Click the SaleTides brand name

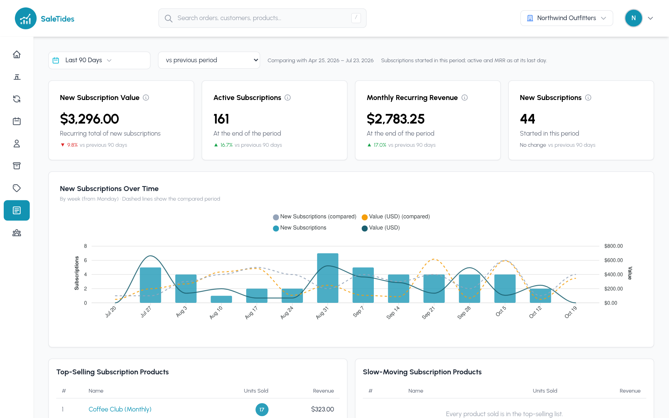58,19
